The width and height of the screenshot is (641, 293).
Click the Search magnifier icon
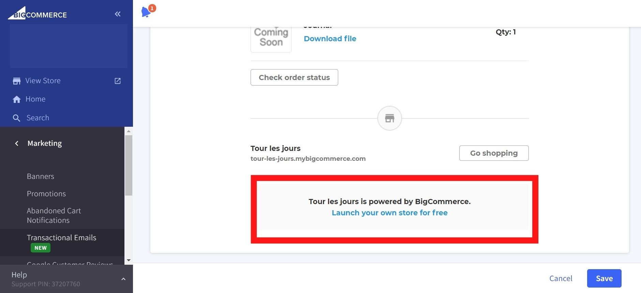(x=16, y=118)
